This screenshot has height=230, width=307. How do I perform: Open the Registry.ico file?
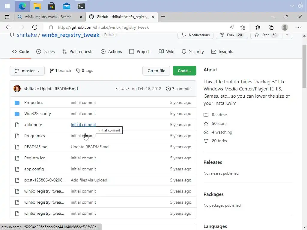point(35,158)
